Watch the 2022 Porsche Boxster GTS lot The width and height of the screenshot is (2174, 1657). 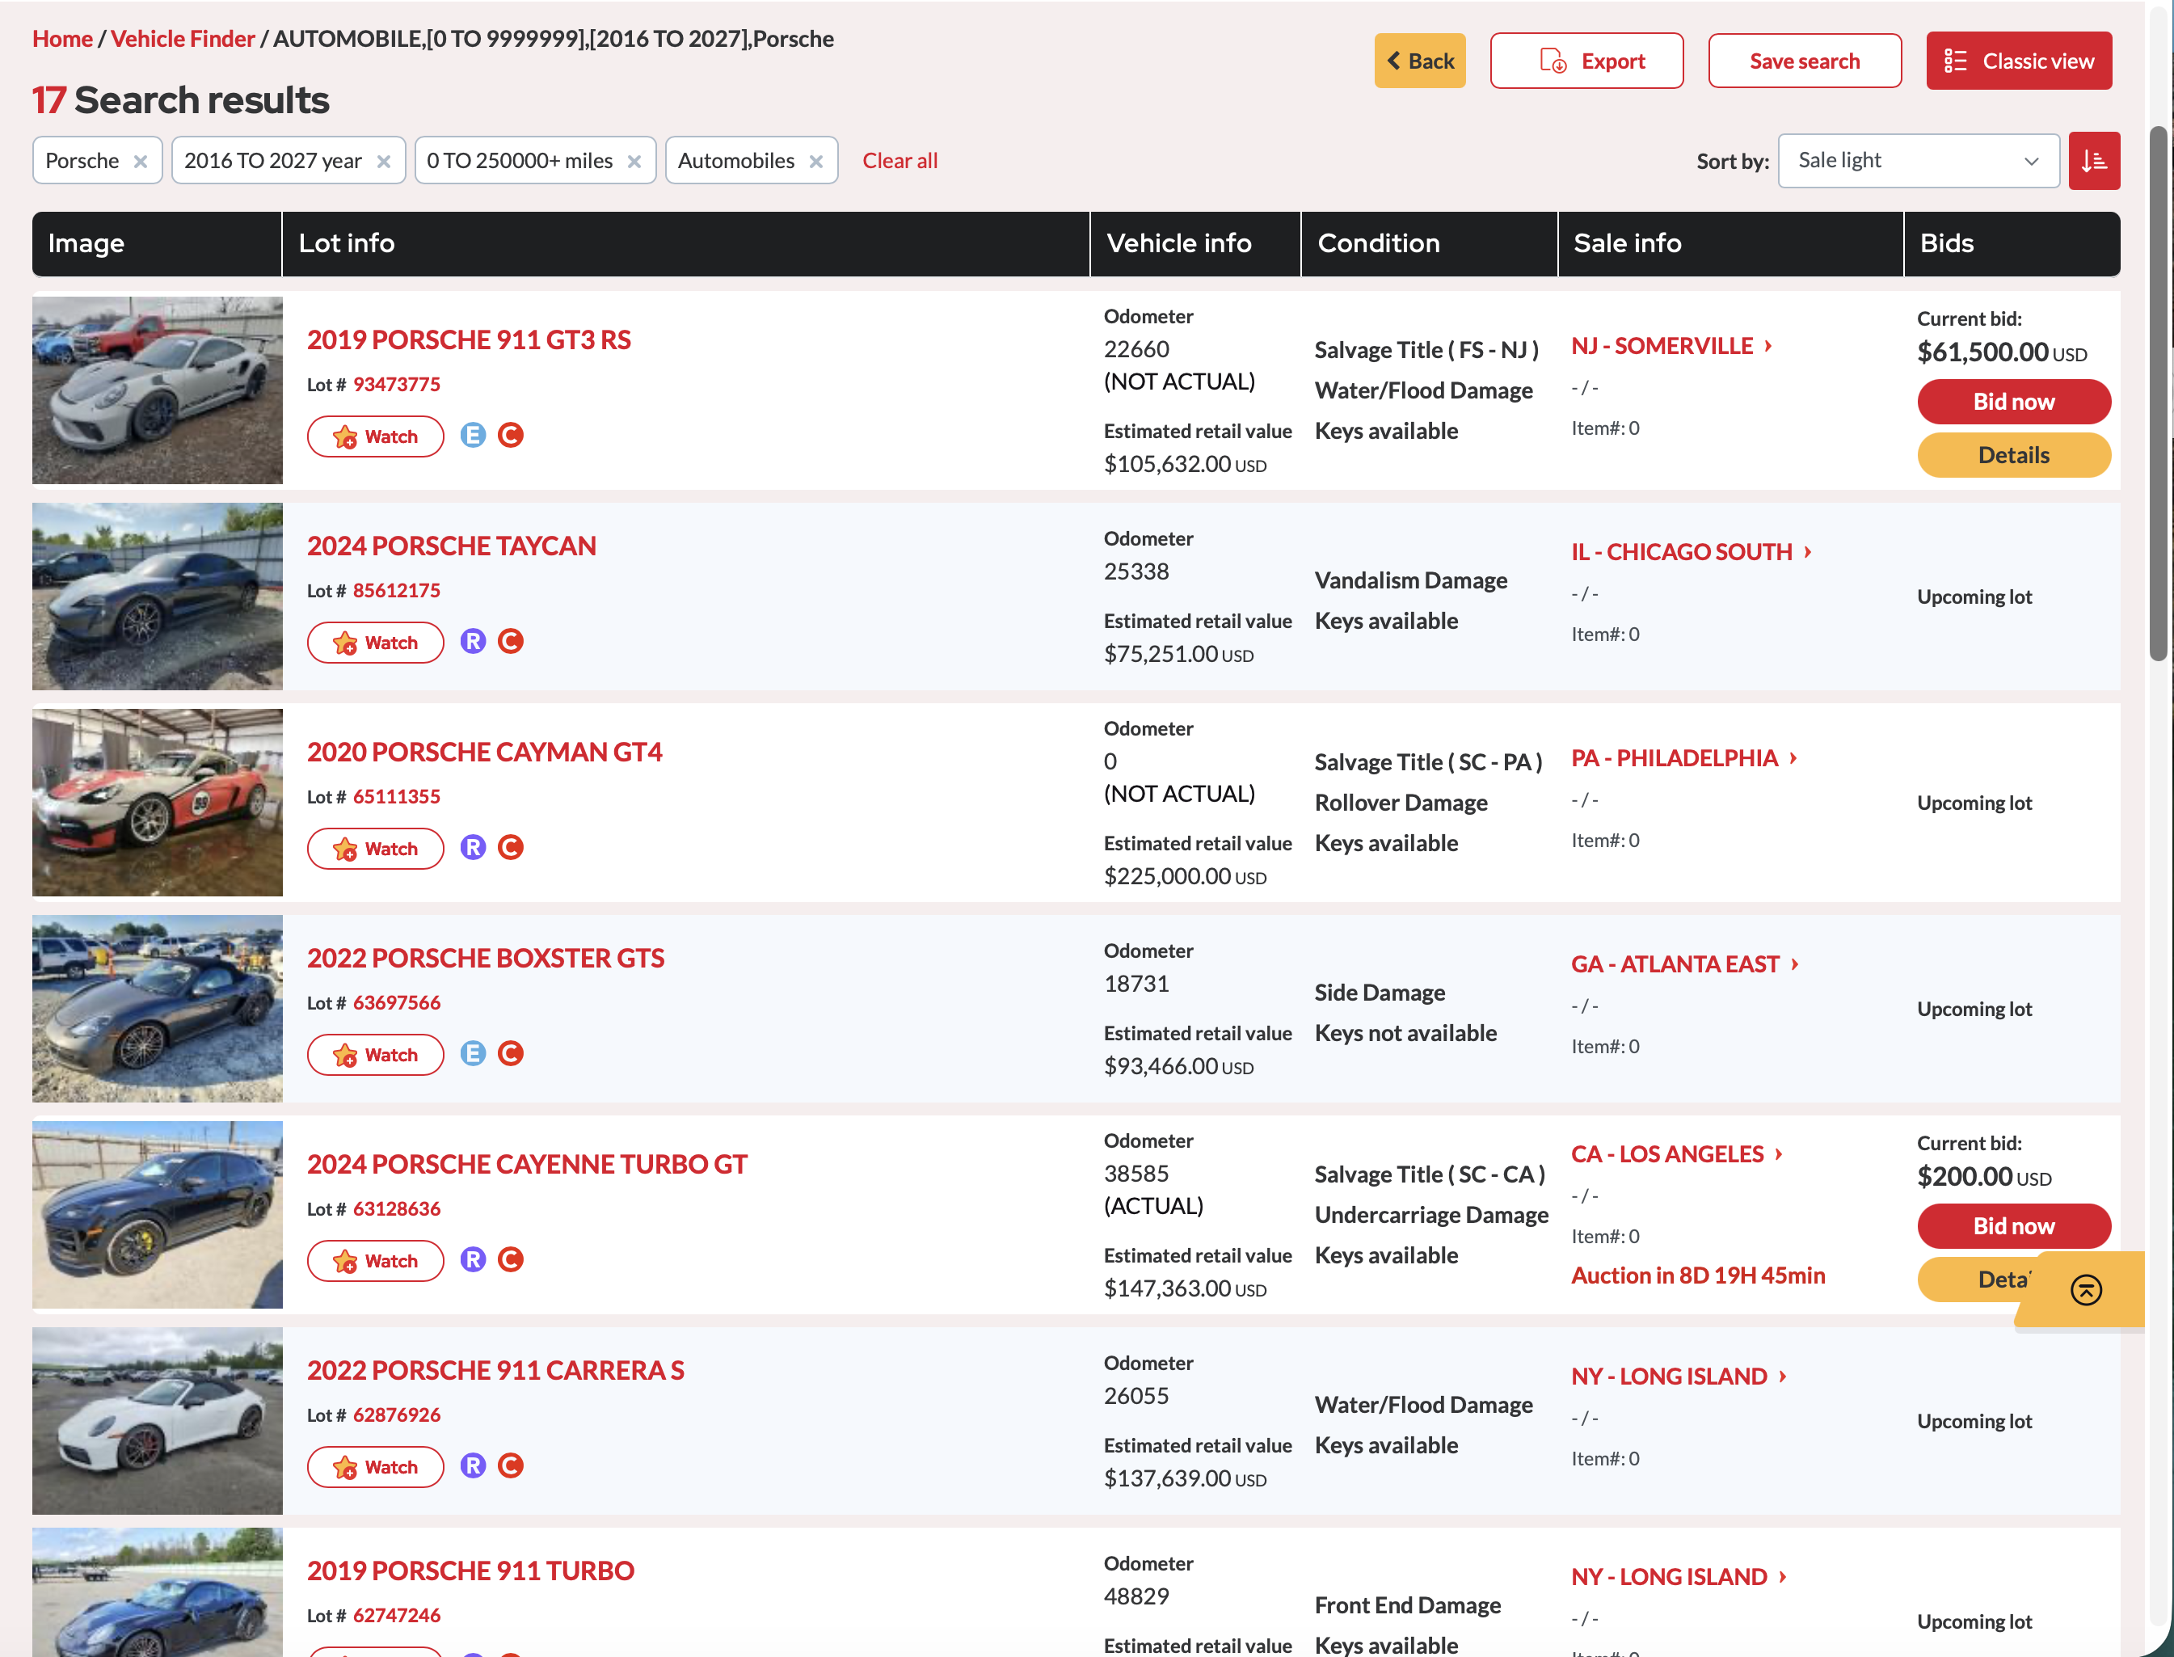376,1054
